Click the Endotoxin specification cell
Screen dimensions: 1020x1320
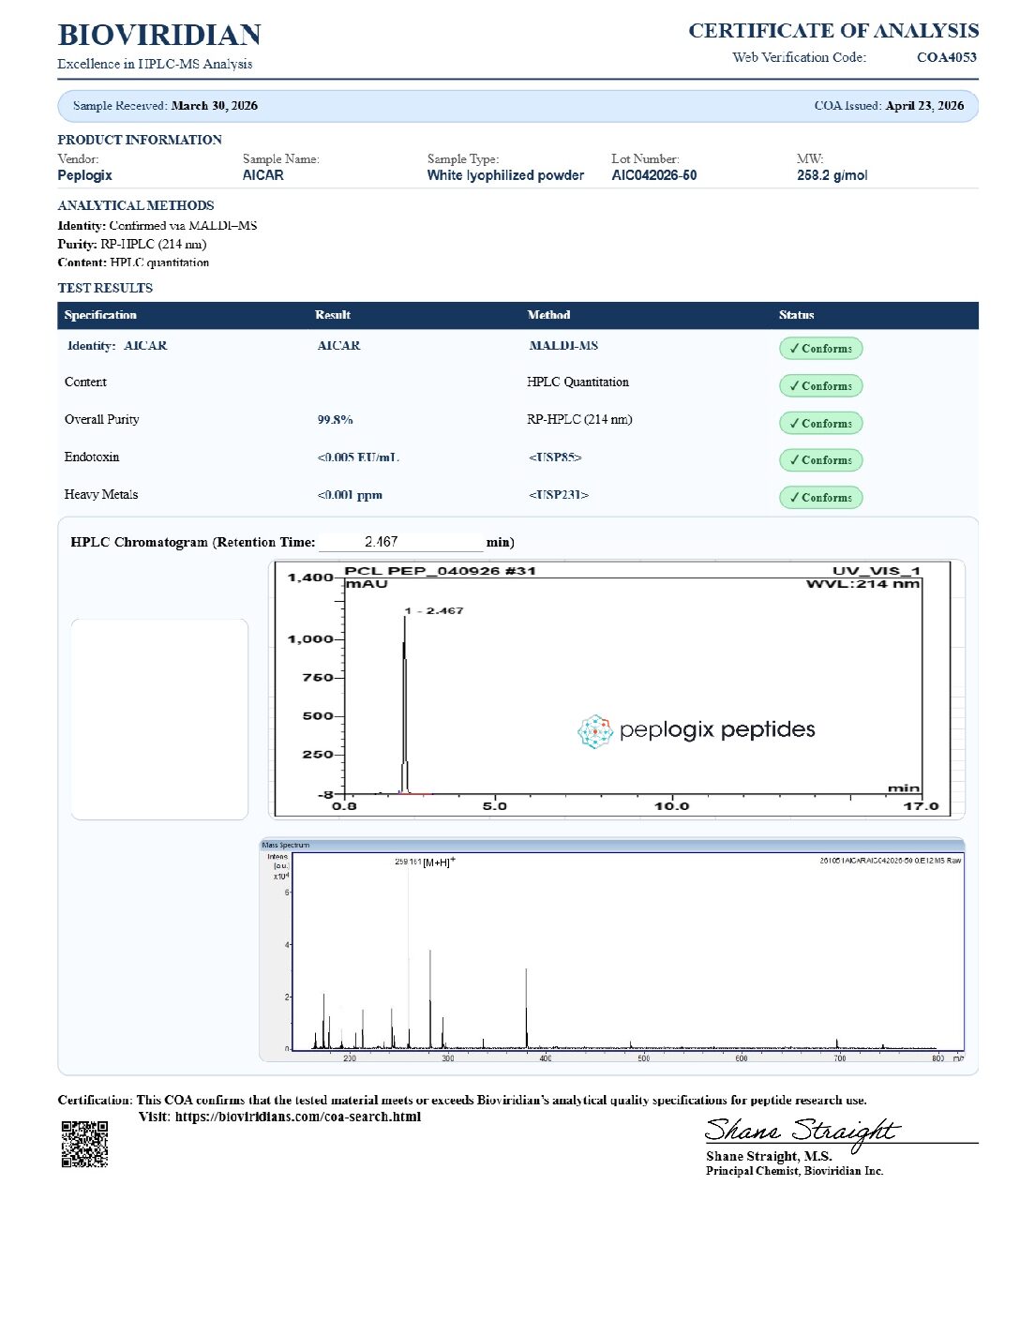click(x=92, y=457)
